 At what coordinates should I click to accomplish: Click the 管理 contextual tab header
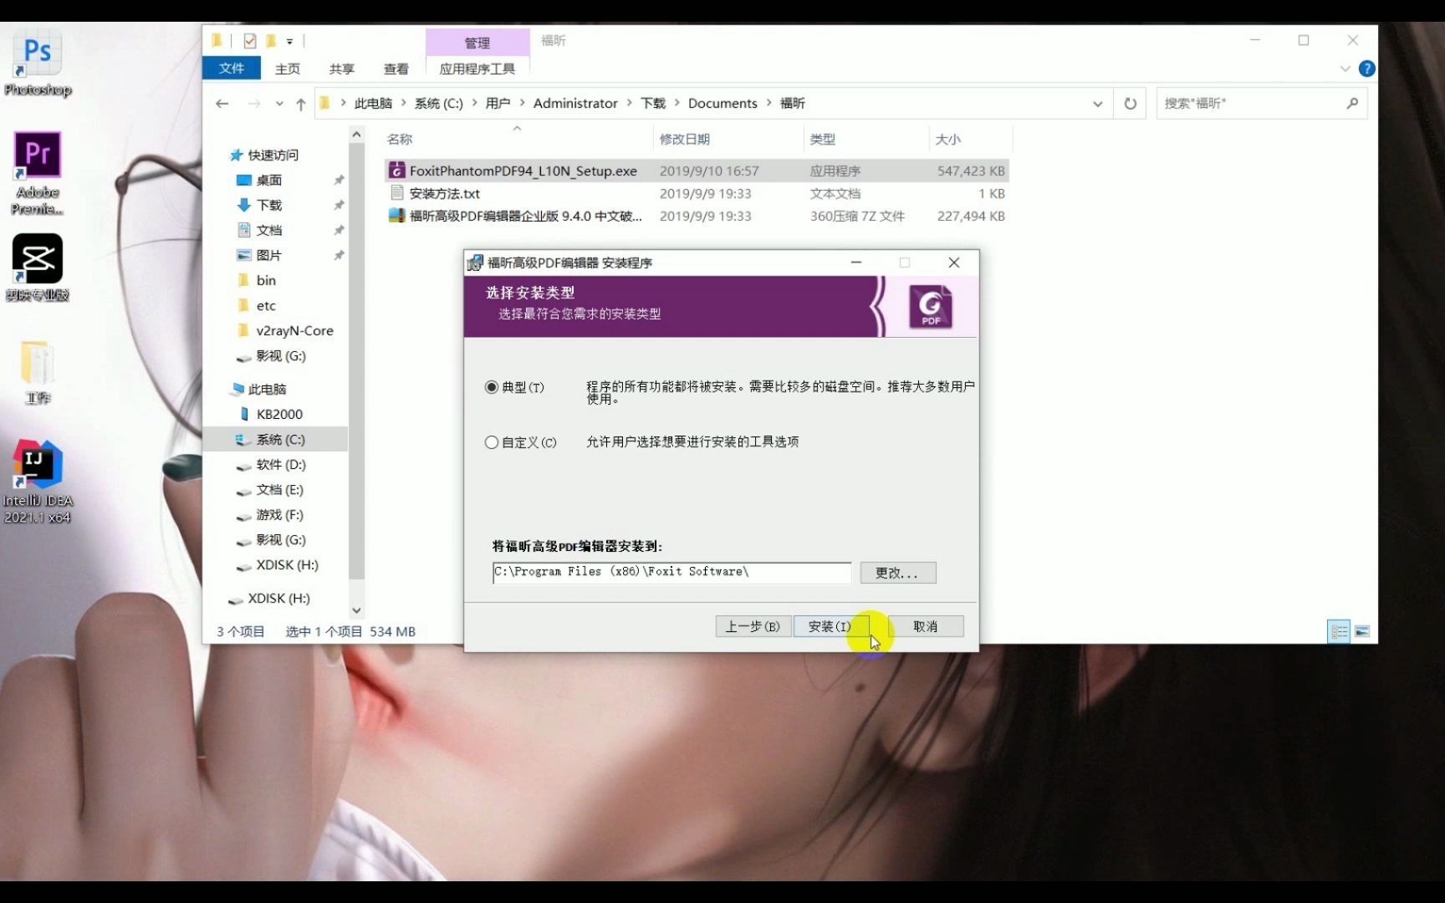[x=477, y=43]
